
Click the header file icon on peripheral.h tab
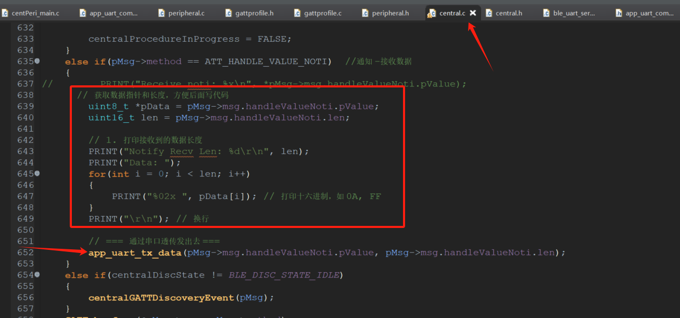click(x=365, y=13)
